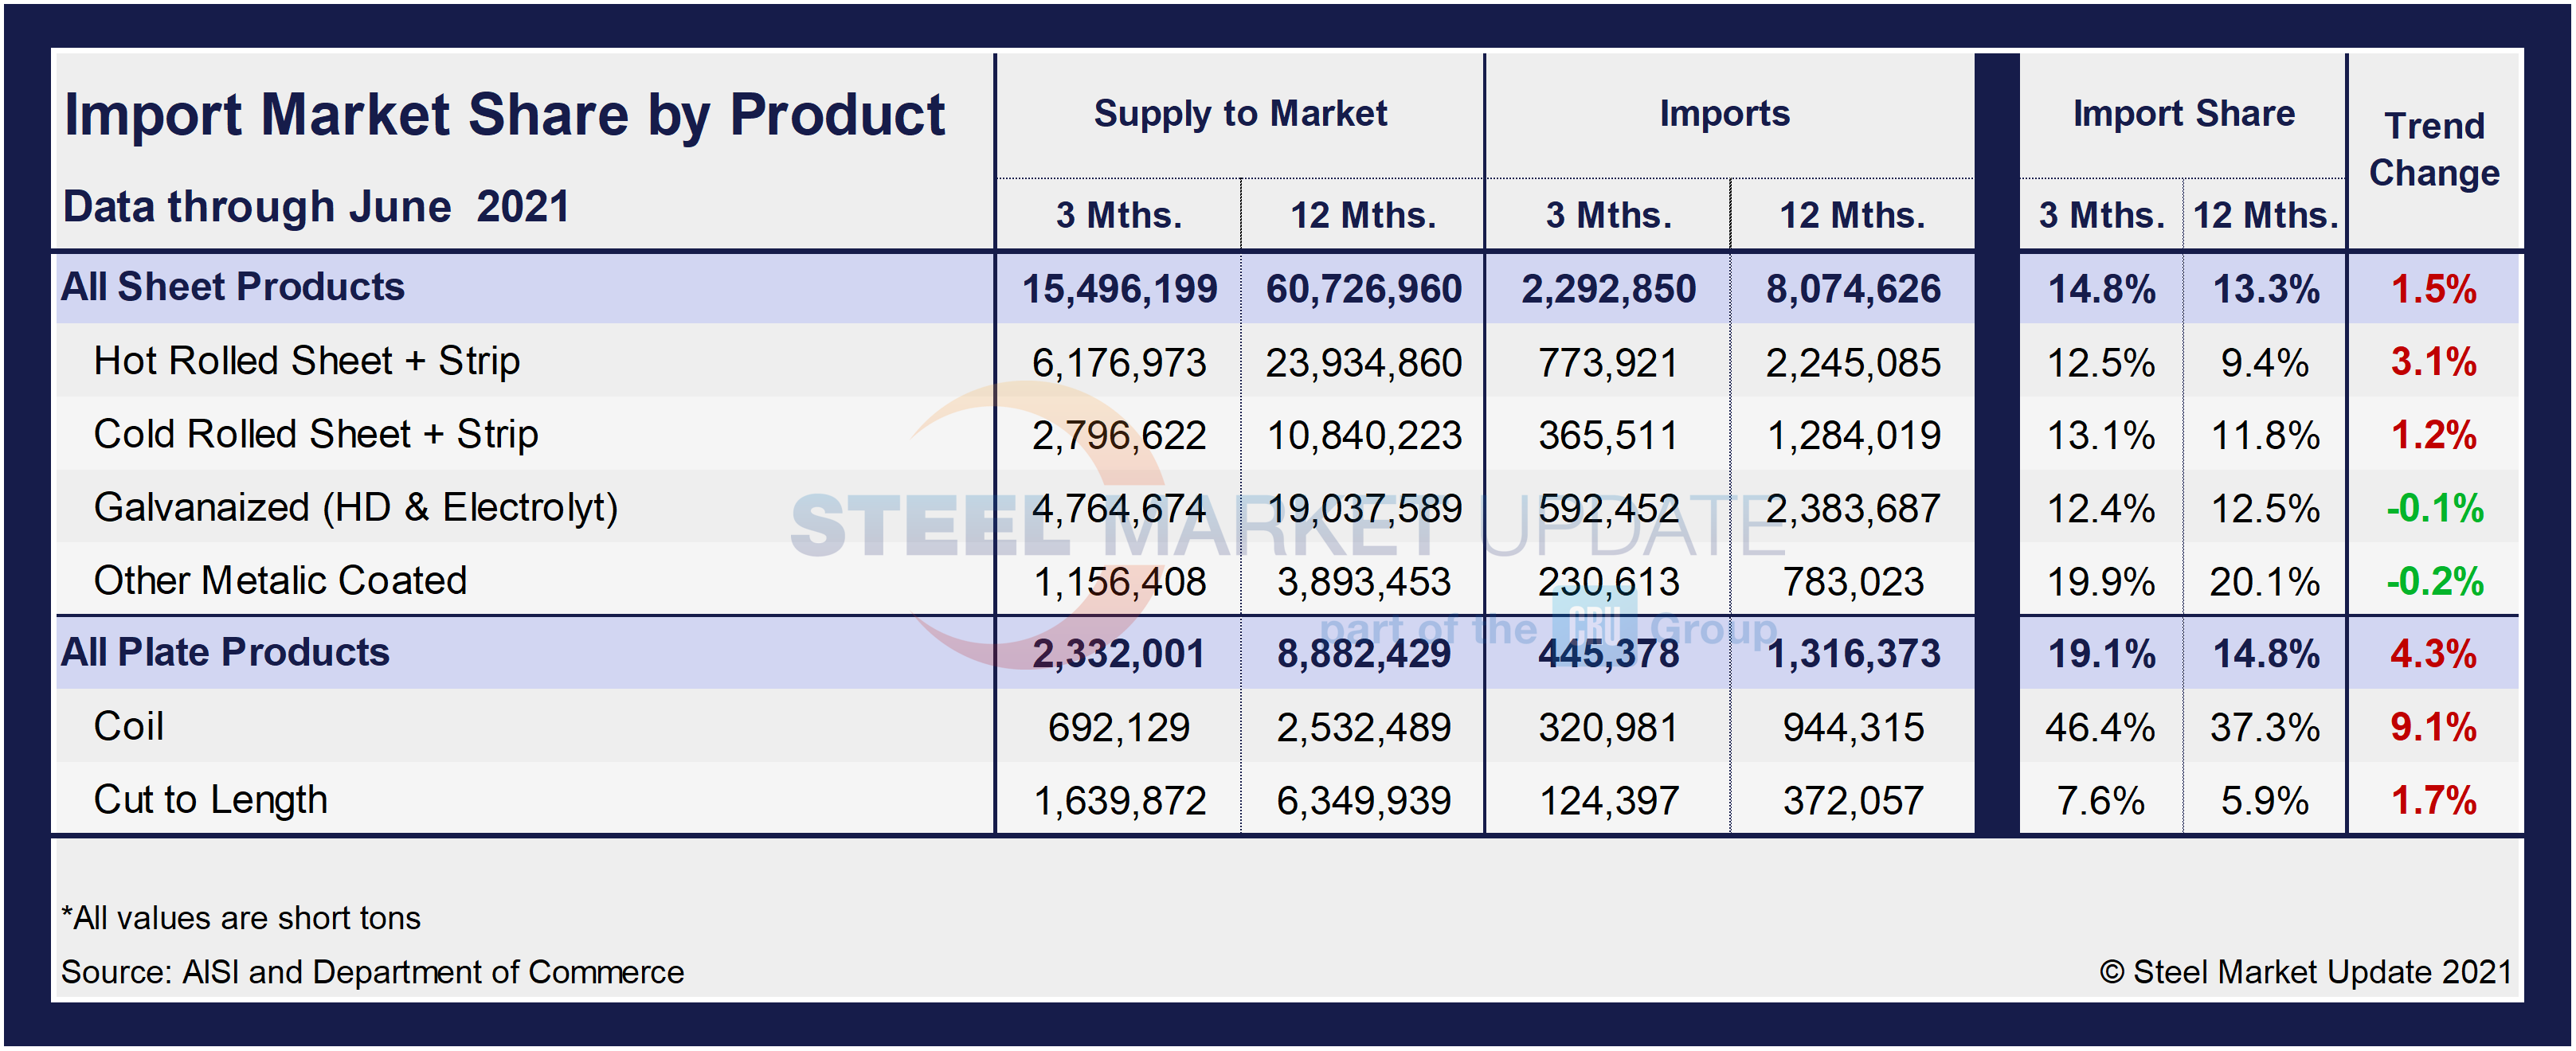The width and height of the screenshot is (2576, 1051).
Task: Expand the Import Share column group header
Action: pos(2185,113)
